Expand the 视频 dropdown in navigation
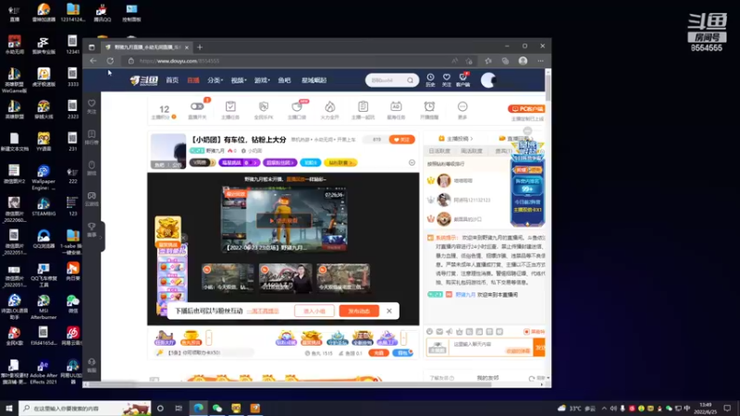This screenshot has height=416, width=740. coord(239,80)
